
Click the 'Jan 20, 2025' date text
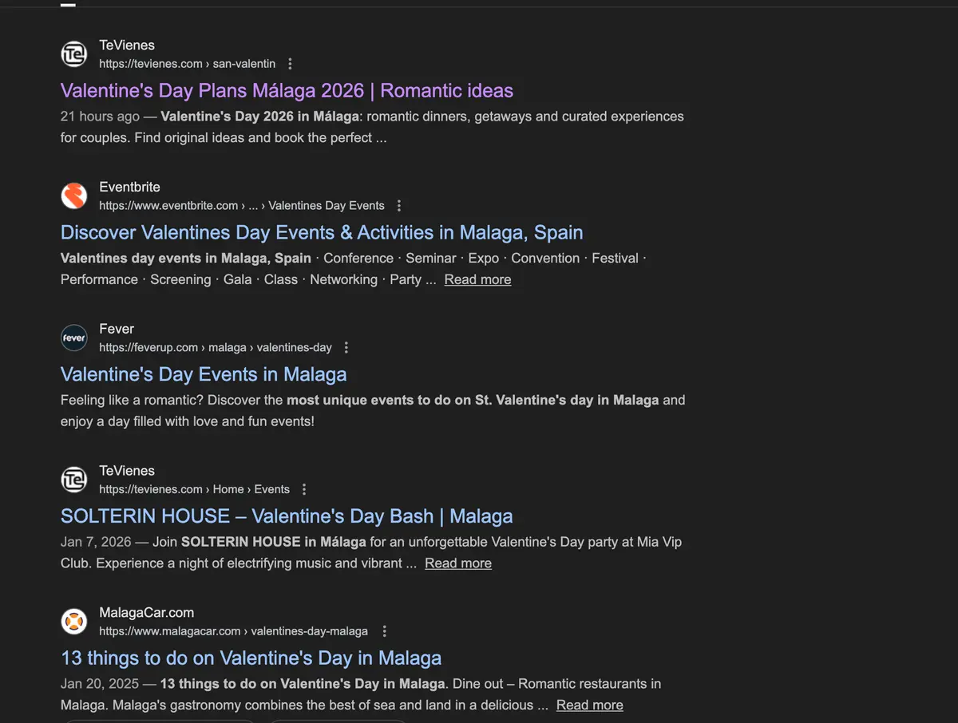(100, 684)
